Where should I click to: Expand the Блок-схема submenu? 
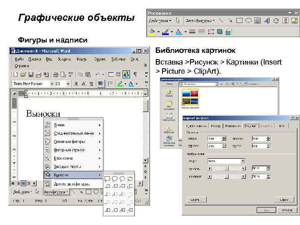(73, 158)
